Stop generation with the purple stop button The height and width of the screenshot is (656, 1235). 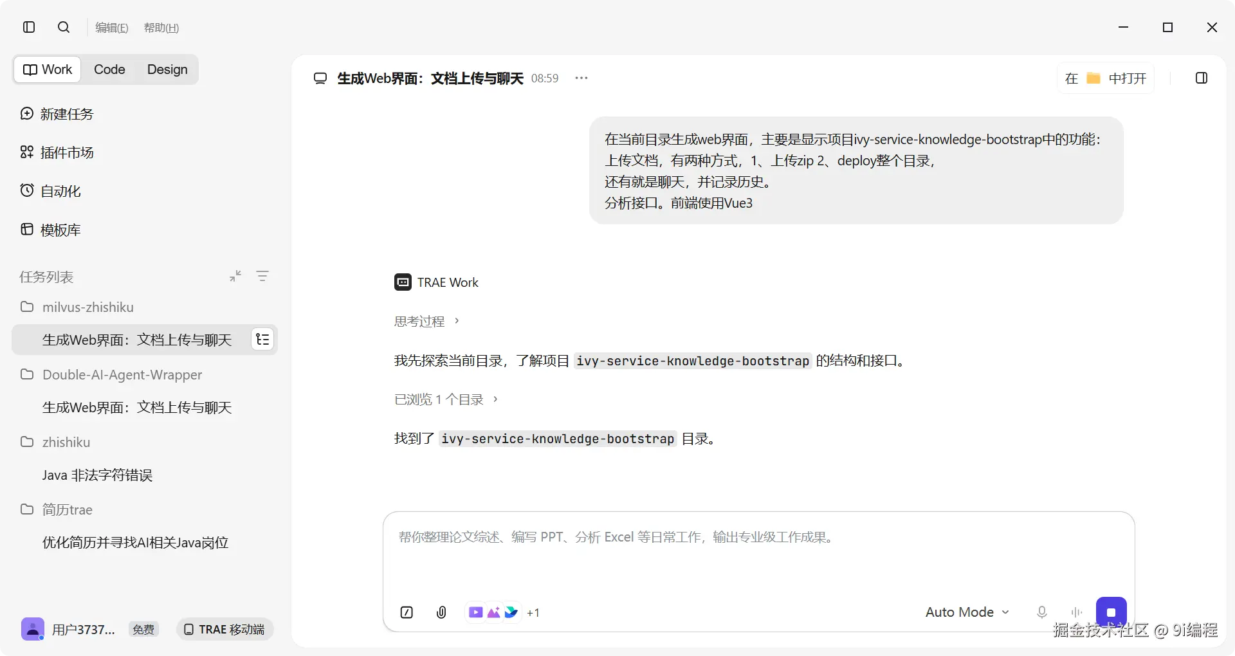click(x=1111, y=612)
